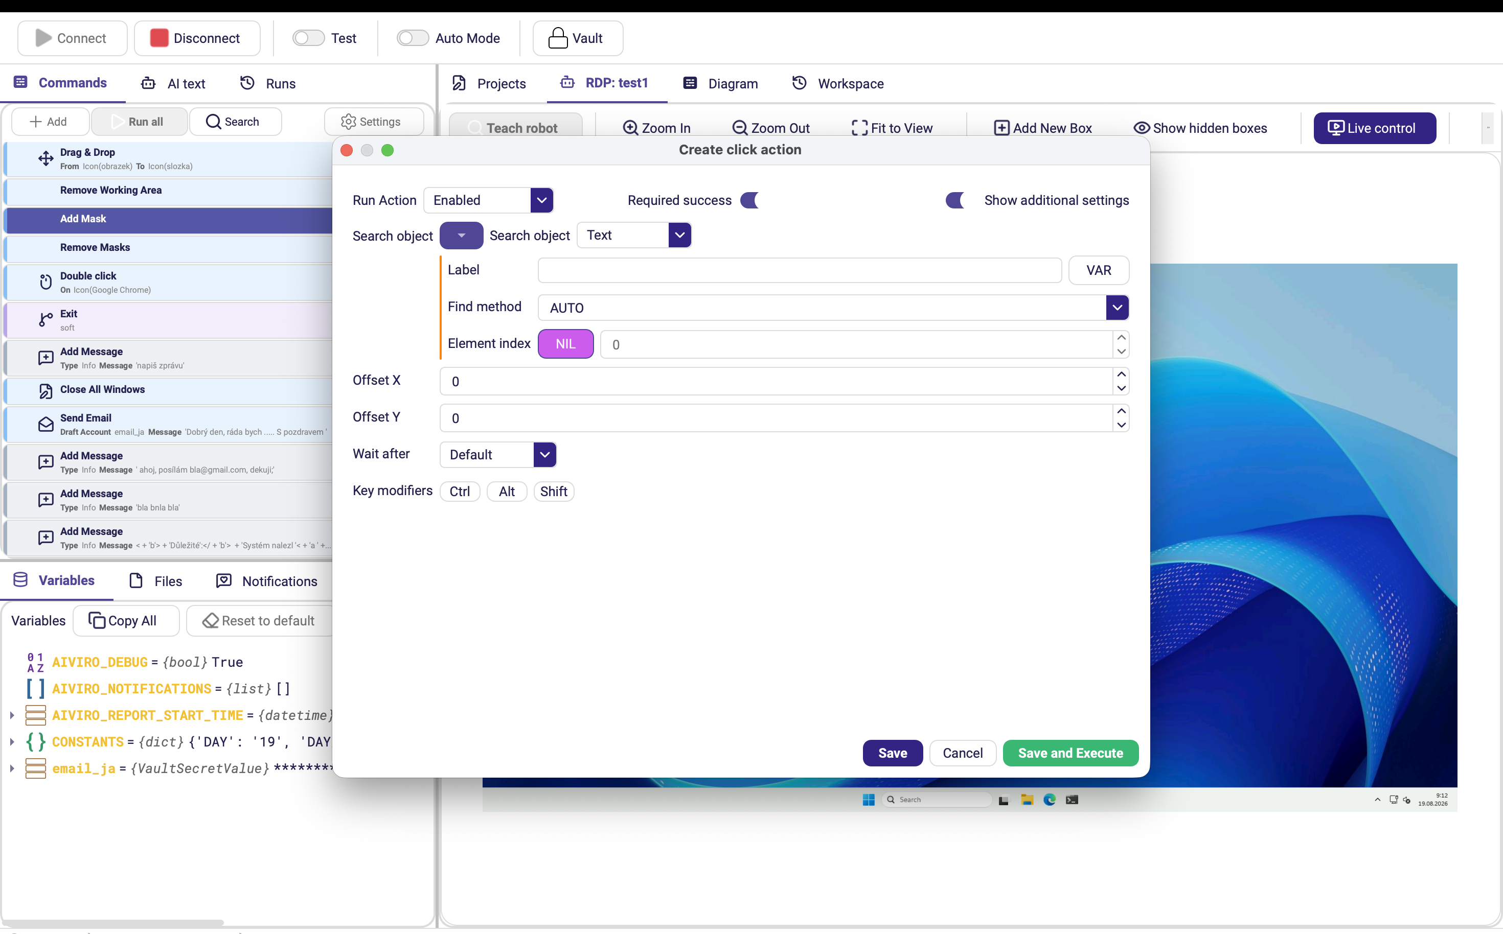Toggle Show additional settings switch
Screen dimensions: 1503x934
click(x=955, y=200)
